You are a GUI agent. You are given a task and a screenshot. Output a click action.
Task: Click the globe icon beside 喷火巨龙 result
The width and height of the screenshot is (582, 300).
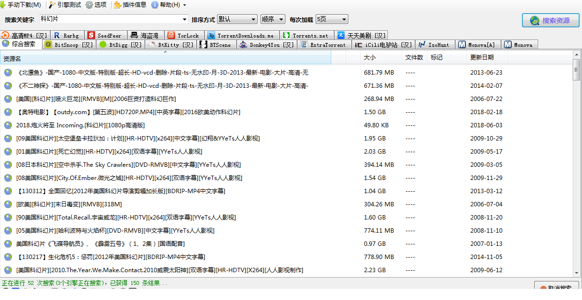[8, 99]
